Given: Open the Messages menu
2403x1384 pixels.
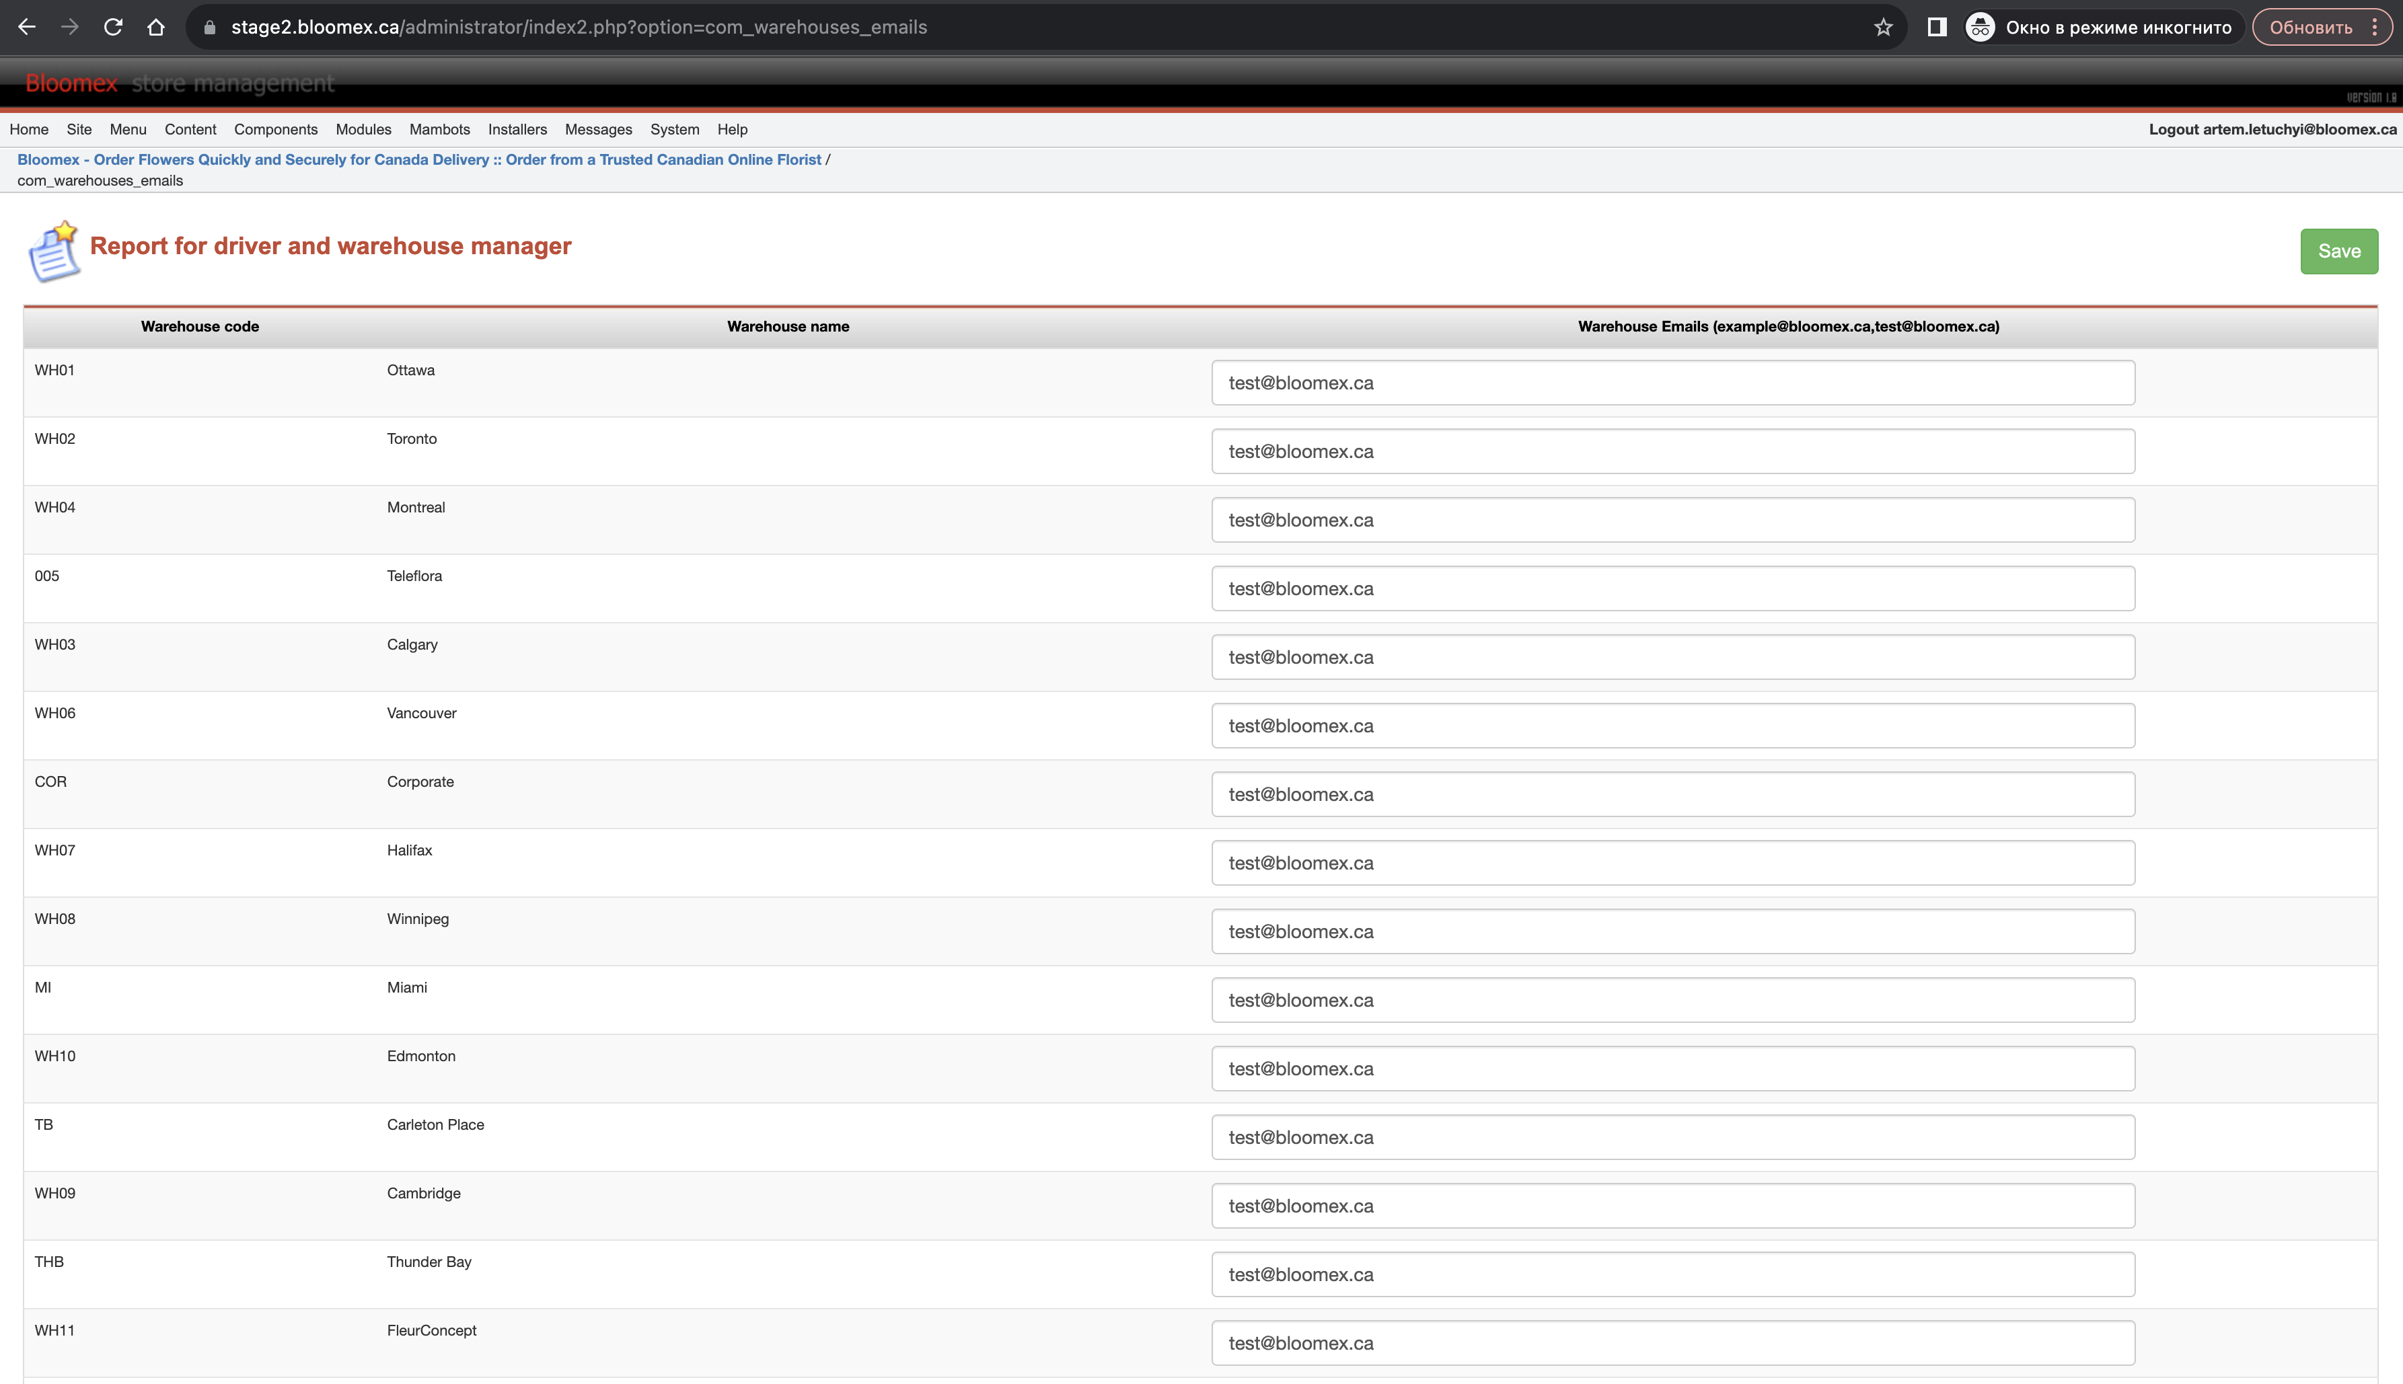Looking at the screenshot, I should tap(598, 129).
